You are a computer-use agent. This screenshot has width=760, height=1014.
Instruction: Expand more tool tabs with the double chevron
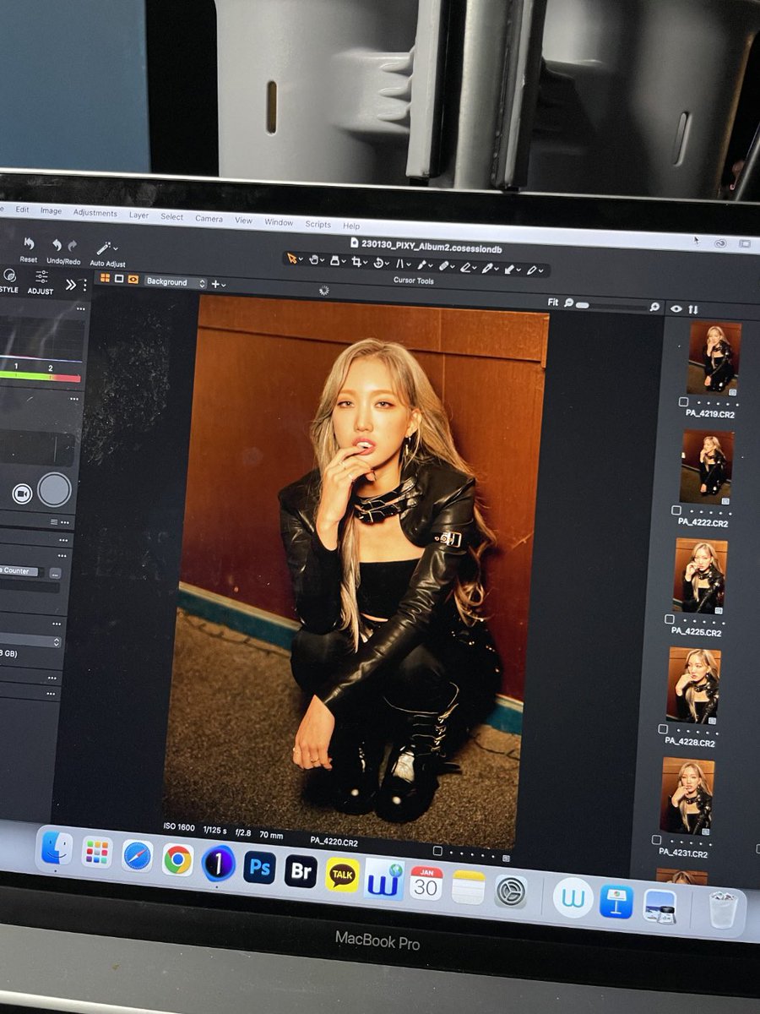tap(71, 285)
